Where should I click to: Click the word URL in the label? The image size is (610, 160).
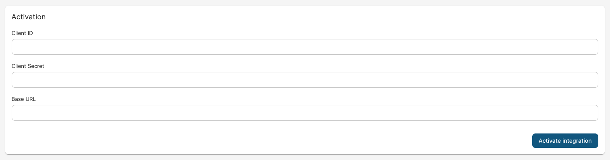point(31,99)
